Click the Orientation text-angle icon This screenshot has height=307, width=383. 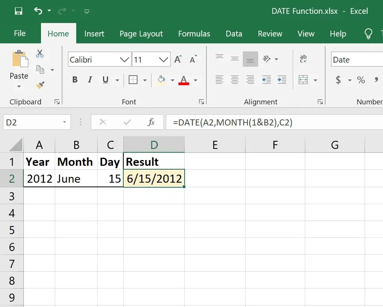267,59
